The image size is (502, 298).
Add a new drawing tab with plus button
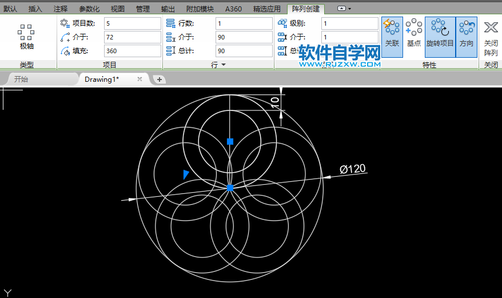(160, 80)
